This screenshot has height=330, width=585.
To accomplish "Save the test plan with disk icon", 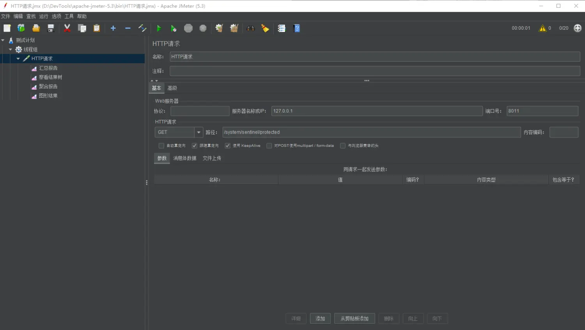I will tap(51, 28).
